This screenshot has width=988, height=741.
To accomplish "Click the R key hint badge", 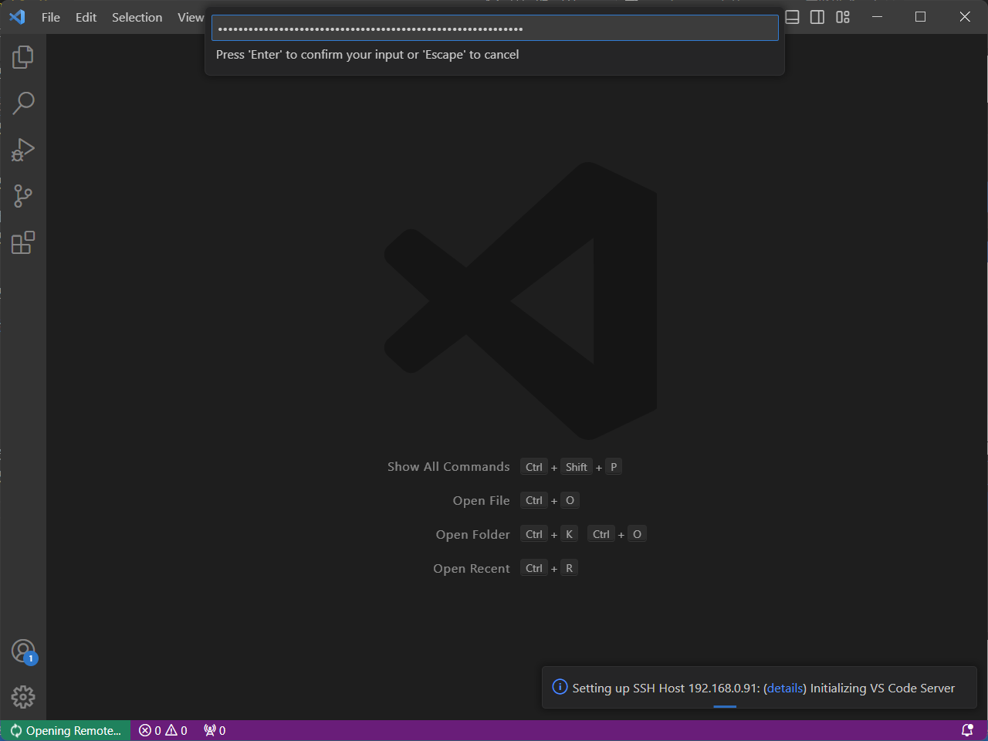I will point(570,568).
